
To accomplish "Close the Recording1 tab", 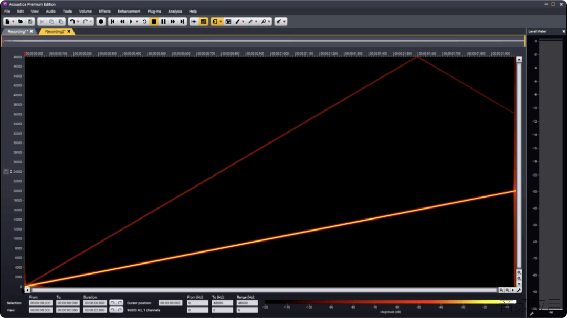I will 31,32.
